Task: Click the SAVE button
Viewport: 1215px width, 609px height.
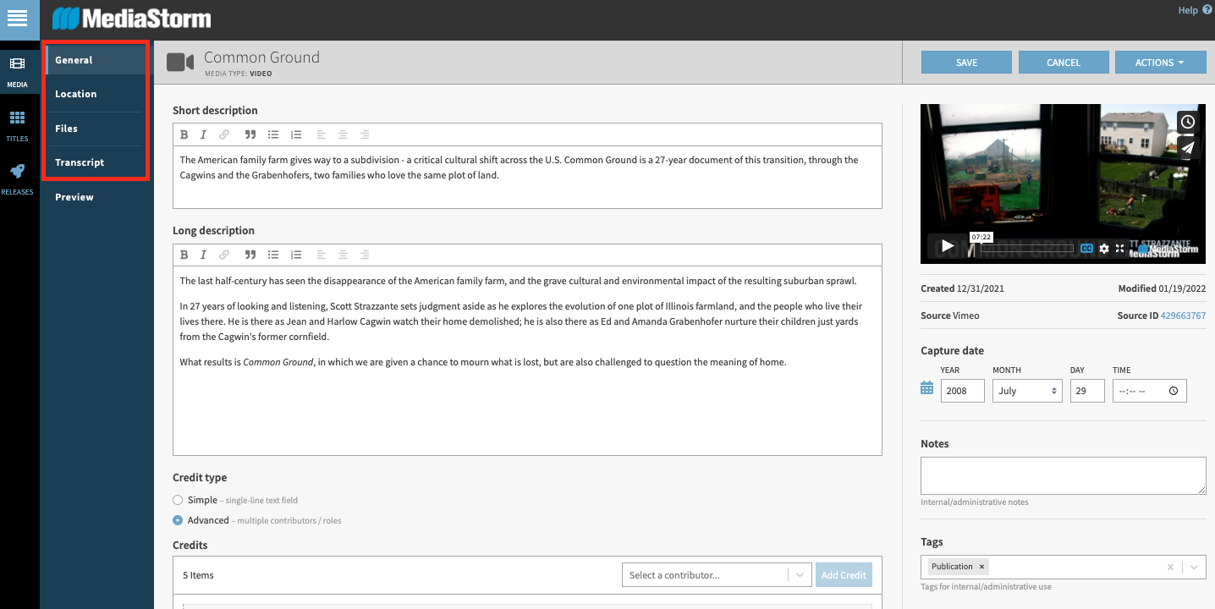Action: (x=966, y=62)
